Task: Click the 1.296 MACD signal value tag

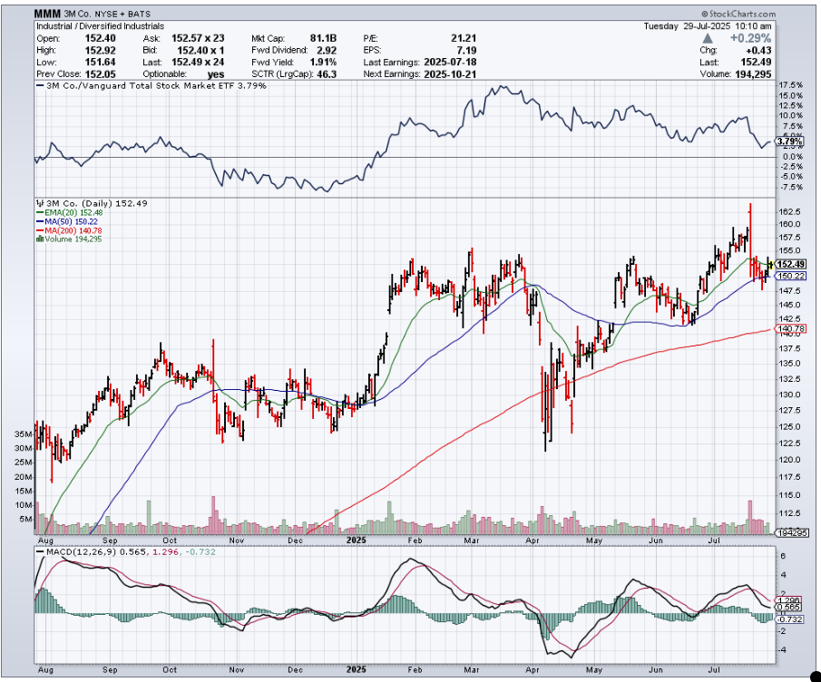Action: 788,600
